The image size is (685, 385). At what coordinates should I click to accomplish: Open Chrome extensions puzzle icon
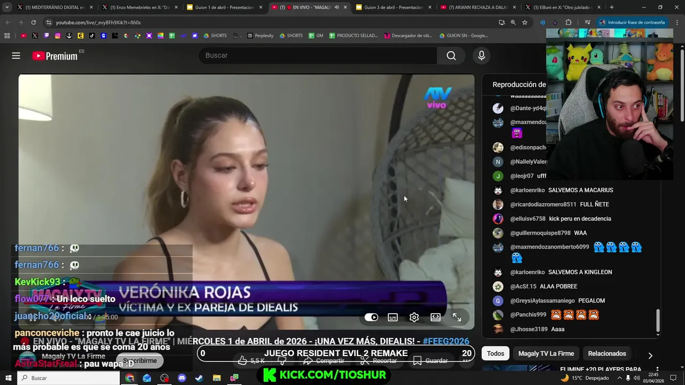coord(568,22)
